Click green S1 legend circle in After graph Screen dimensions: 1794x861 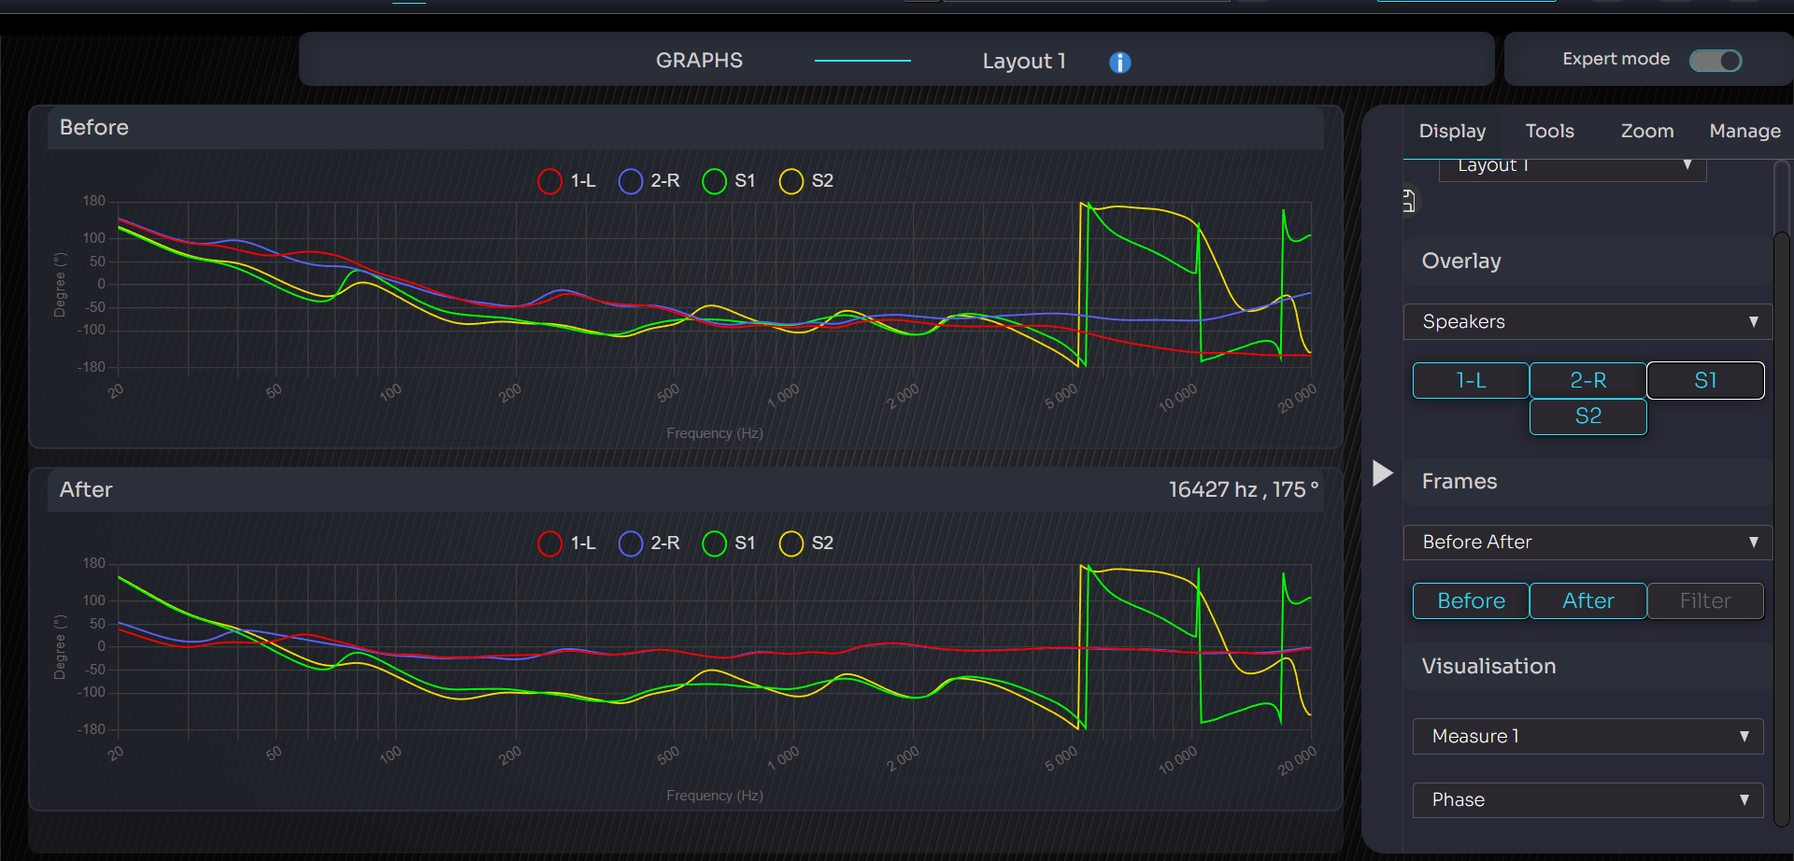(x=714, y=543)
